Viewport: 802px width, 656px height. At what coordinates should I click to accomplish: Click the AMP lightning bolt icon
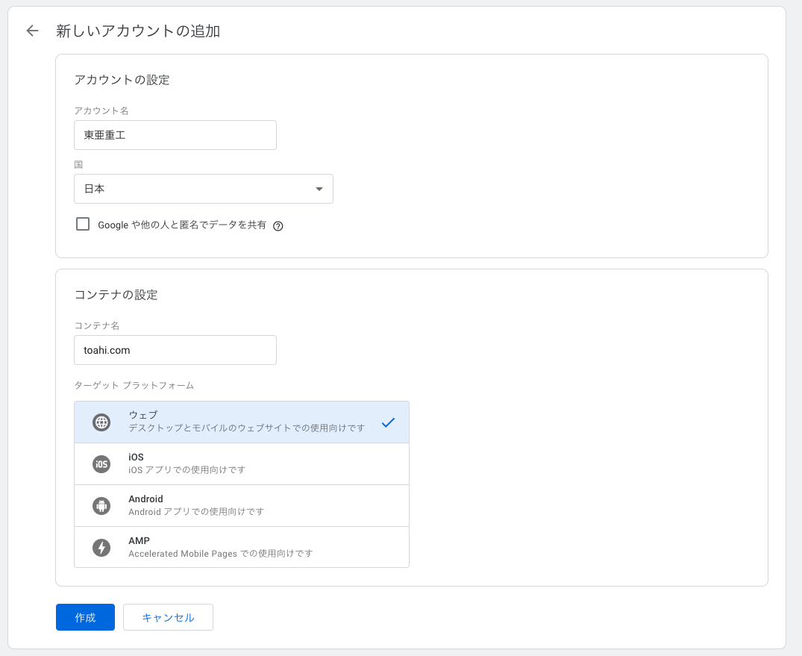click(x=101, y=547)
